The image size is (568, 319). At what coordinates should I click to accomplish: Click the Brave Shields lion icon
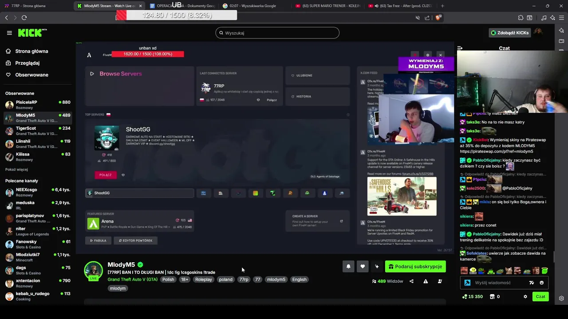pyautogui.click(x=438, y=18)
